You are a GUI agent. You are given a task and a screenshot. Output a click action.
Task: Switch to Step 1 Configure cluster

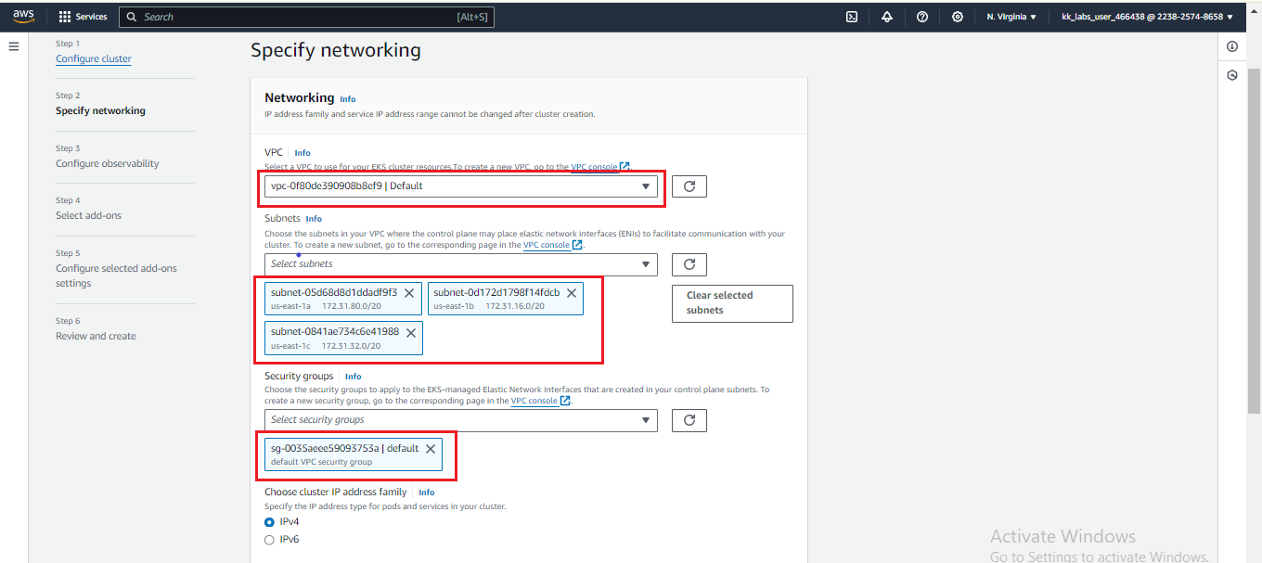tap(93, 58)
